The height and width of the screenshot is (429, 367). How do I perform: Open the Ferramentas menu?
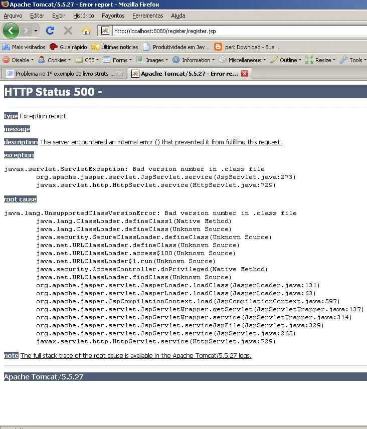click(148, 16)
